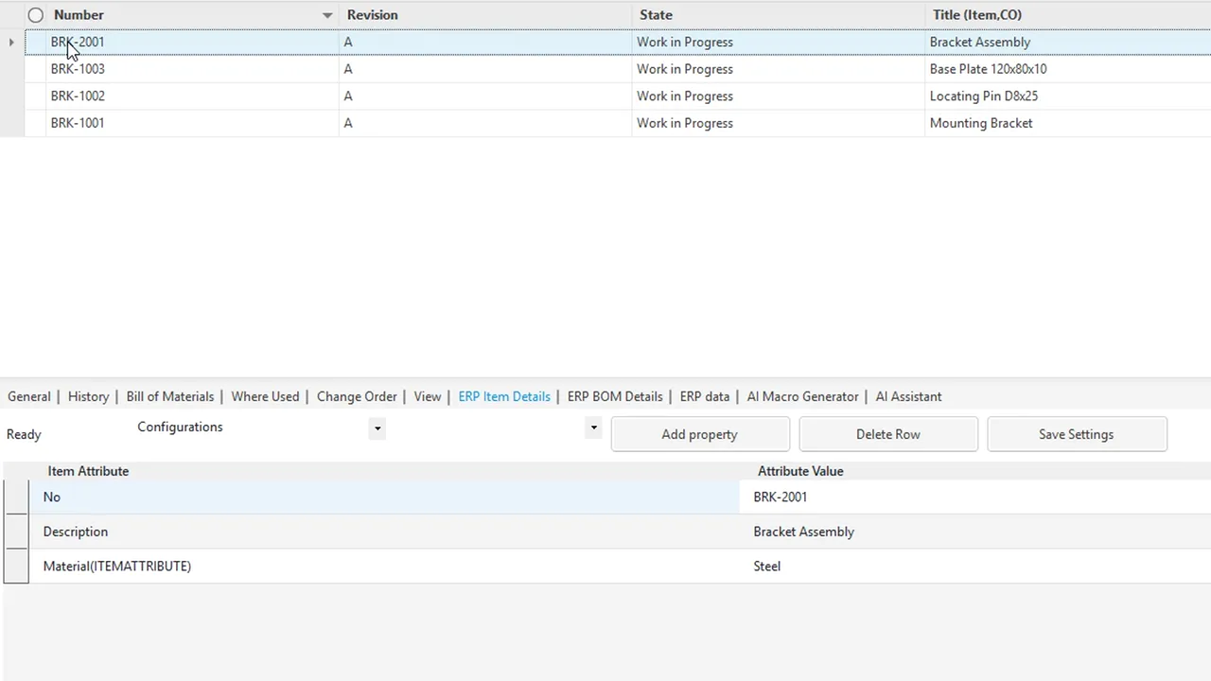
Task: Open the second dropdown beside Add property
Action: 593,428
